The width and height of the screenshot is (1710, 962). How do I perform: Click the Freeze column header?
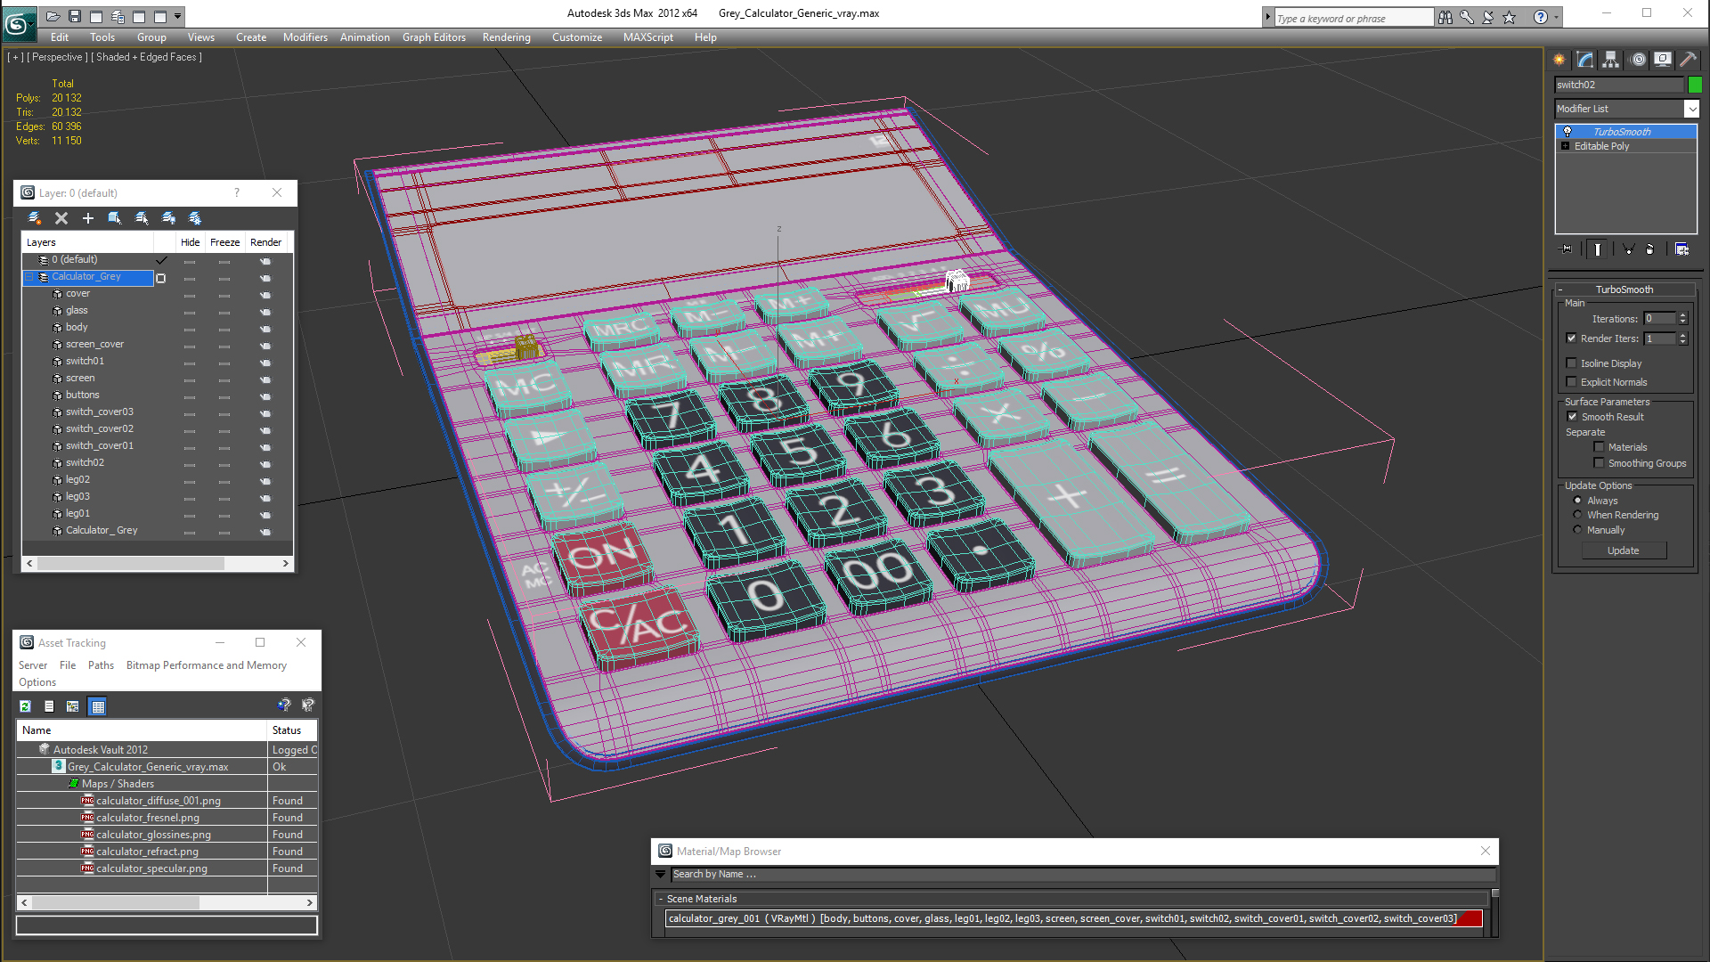tap(224, 242)
